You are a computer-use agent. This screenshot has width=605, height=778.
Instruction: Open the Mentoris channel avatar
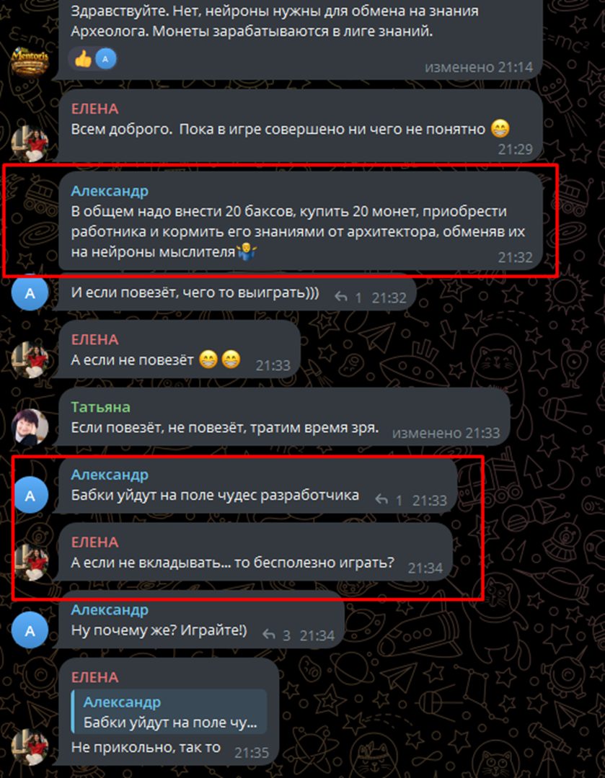click(x=30, y=61)
